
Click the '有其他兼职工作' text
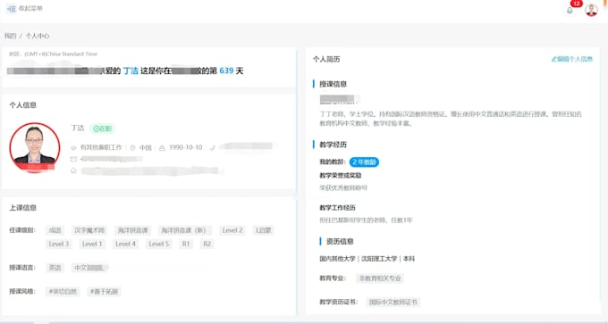point(101,147)
